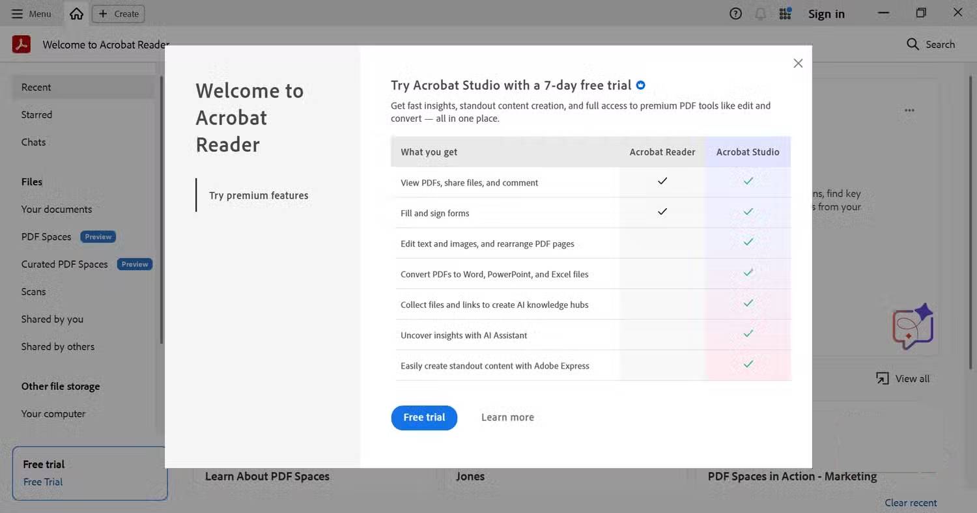Image resolution: width=977 pixels, height=513 pixels.
Task: Click Learn more in the dialog
Action: pyautogui.click(x=507, y=417)
